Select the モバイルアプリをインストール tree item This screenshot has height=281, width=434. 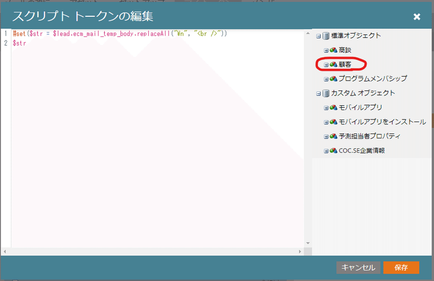382,122
